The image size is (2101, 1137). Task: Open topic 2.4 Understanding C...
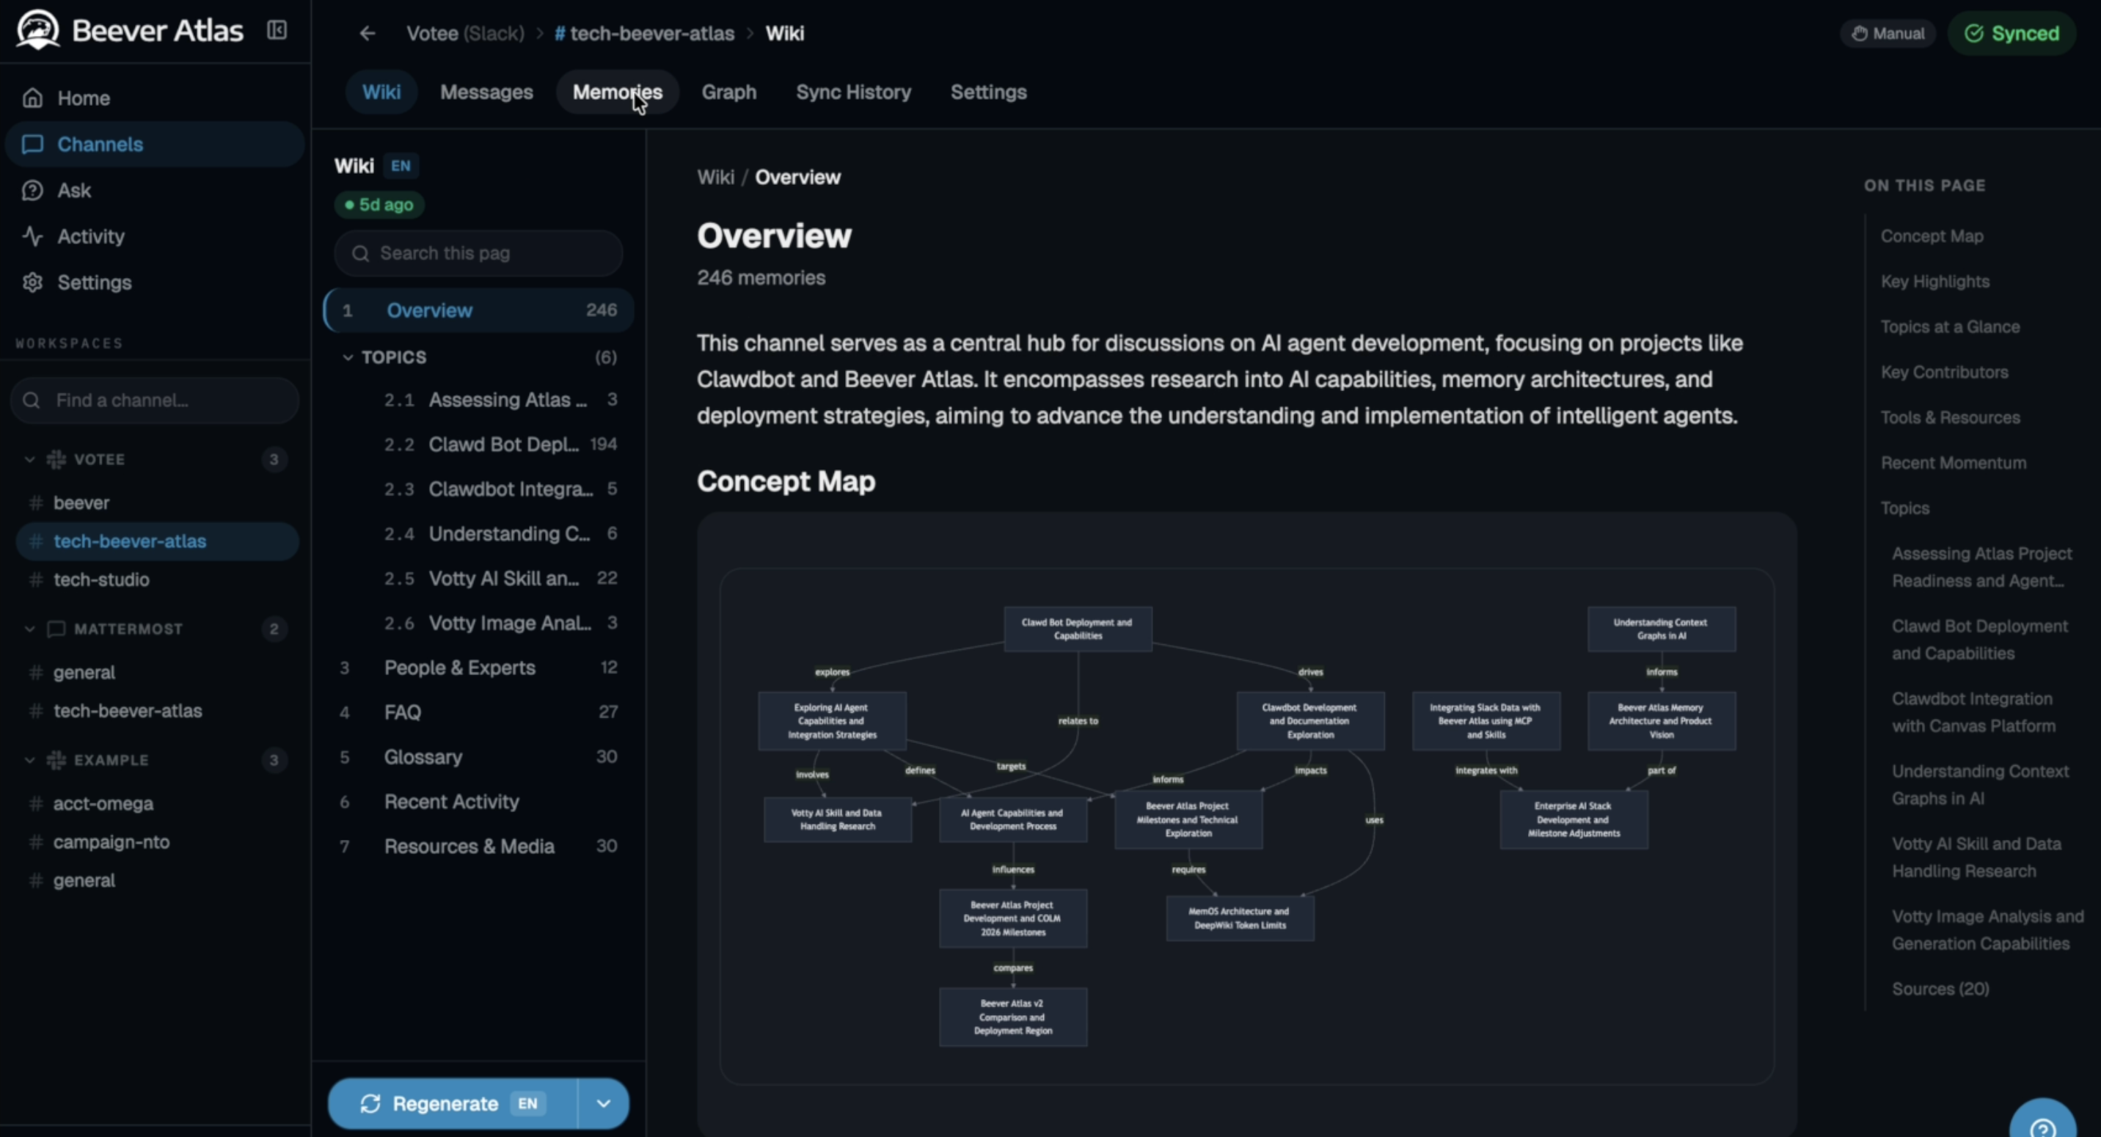tap(500, 534)
